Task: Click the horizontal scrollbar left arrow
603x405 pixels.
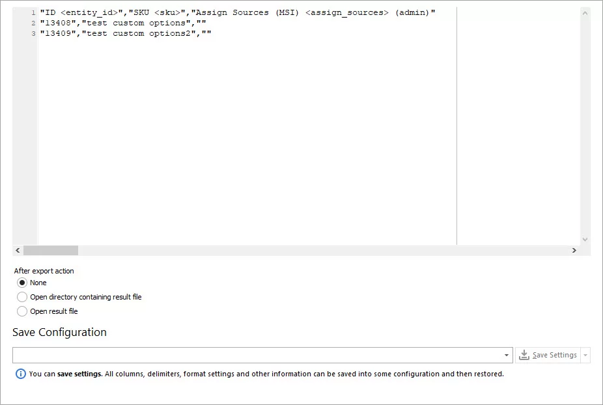Action: coord(18,251)
